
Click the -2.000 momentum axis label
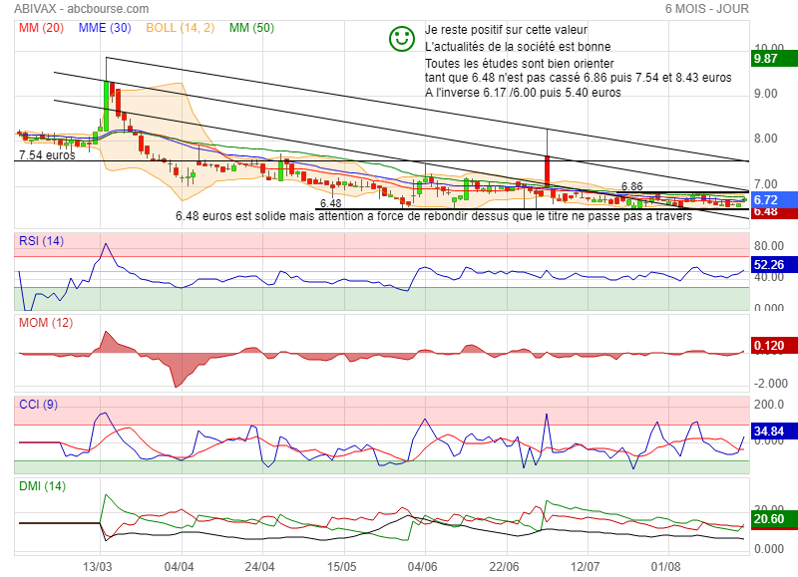[x=770, y=384]
